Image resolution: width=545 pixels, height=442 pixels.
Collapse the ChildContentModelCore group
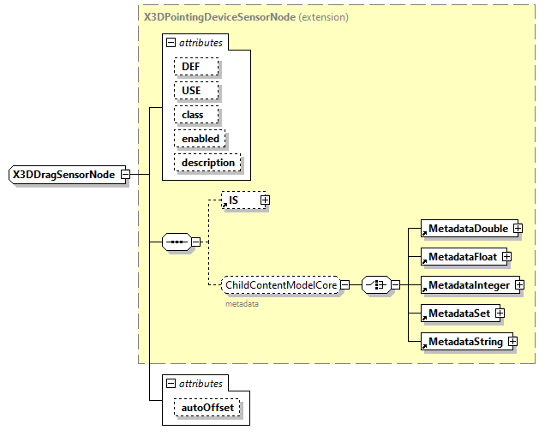coord(344,284)
